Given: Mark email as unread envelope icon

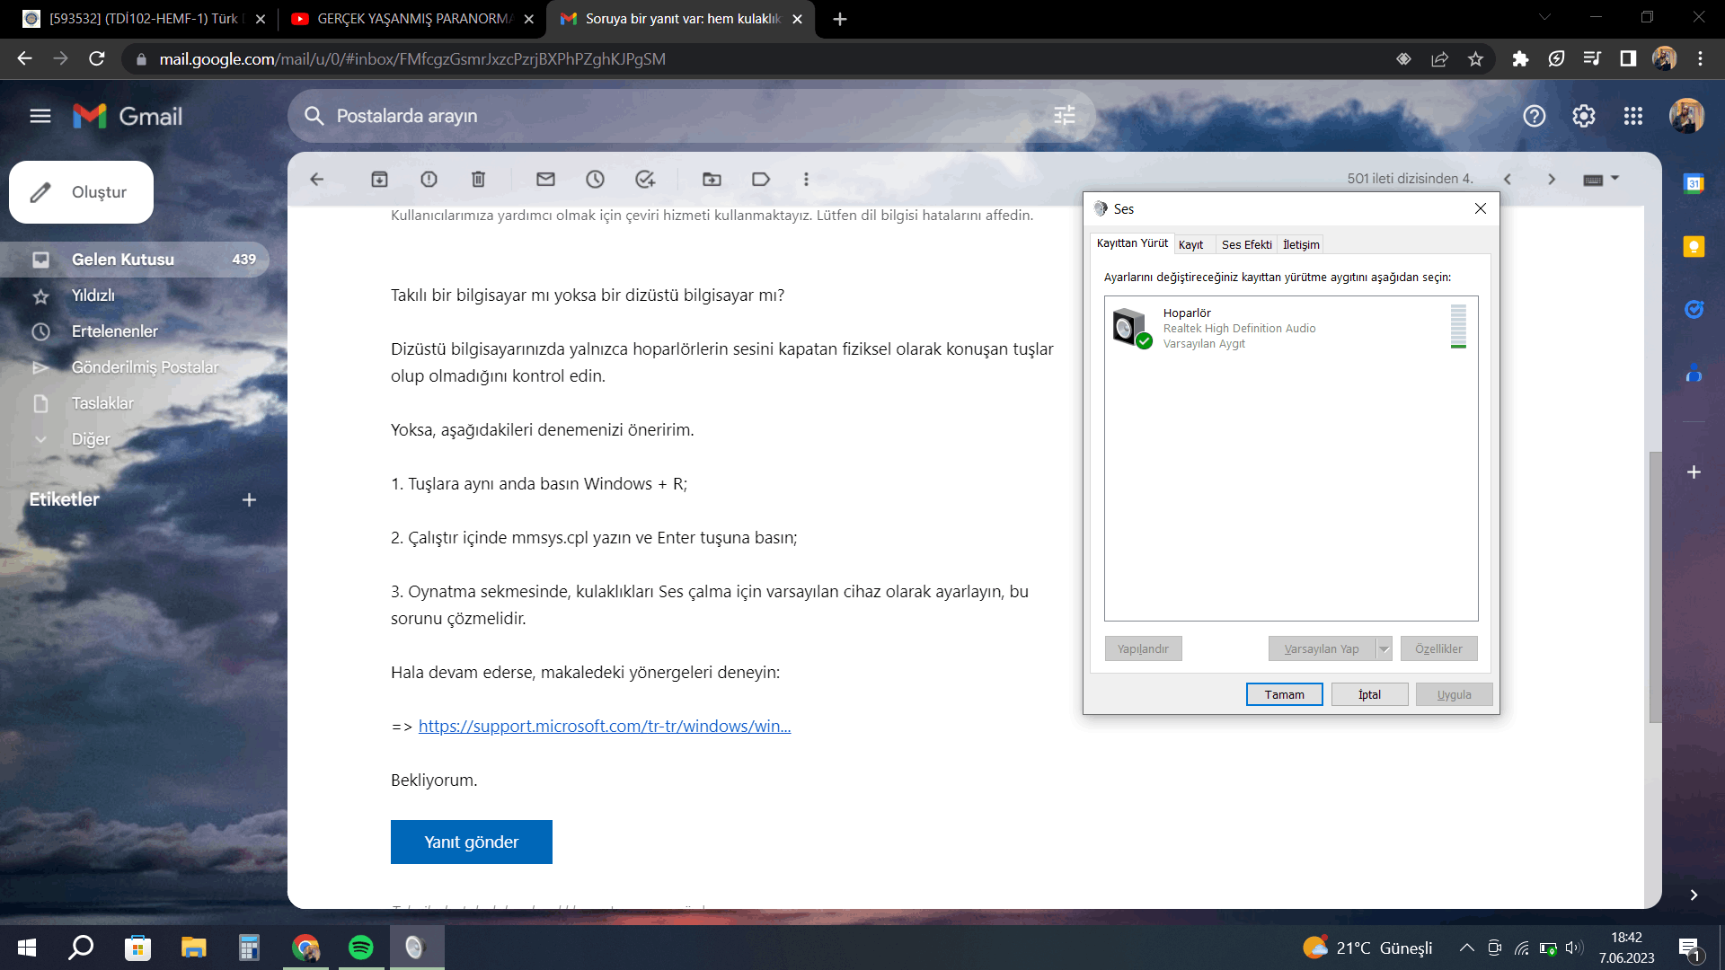Looking at the screenshot, I should 545,180.
